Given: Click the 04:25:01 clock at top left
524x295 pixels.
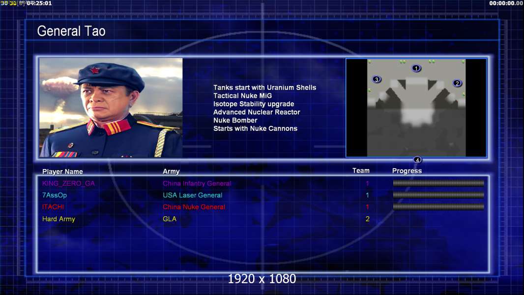Looking at the screenshot, I should 39,3.
